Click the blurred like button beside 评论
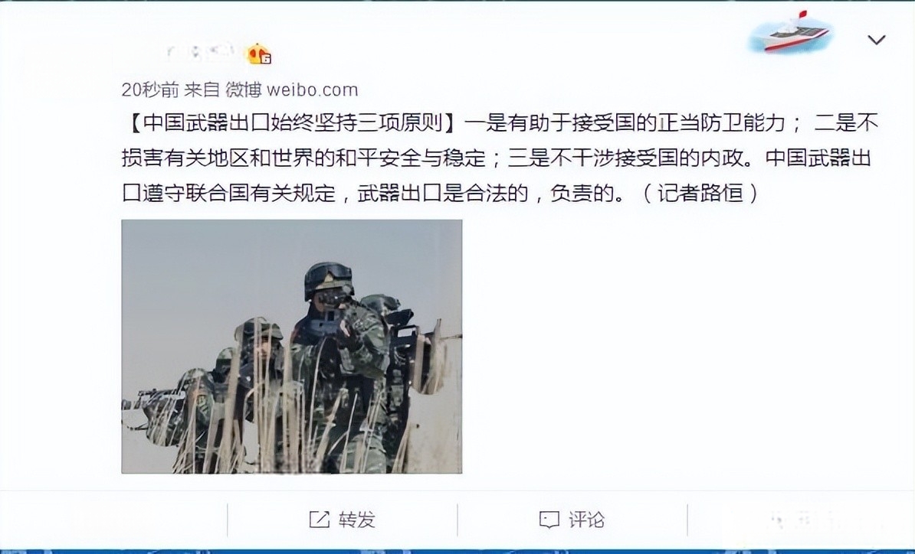Viewport: 915px width, 554px height. coord(802,519)
